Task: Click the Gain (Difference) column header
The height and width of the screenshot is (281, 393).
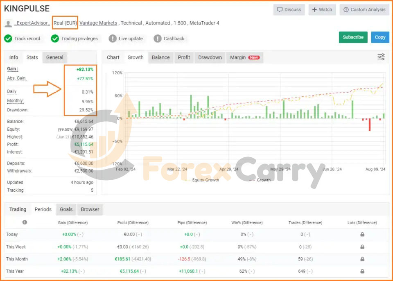Action: 73,222
